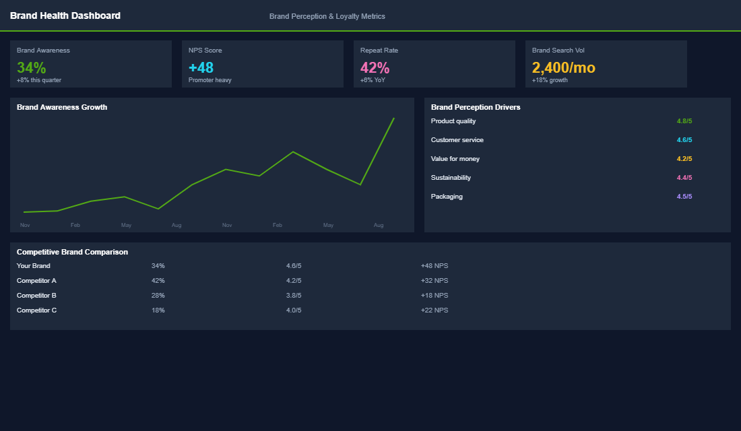The image size is (741, 431).
Task: Click the Sustainability rating value
Action: click(683, 178)
